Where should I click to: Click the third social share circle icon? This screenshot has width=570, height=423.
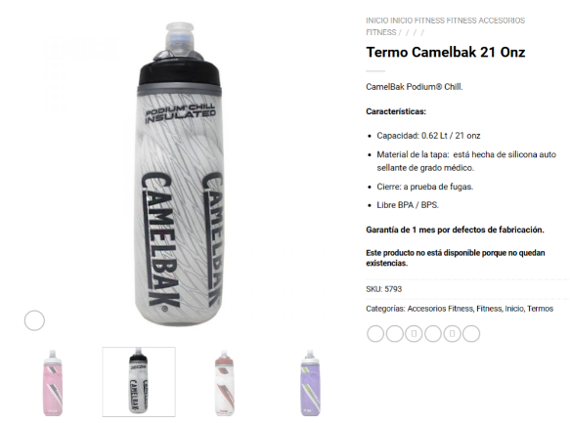[414, 334]
